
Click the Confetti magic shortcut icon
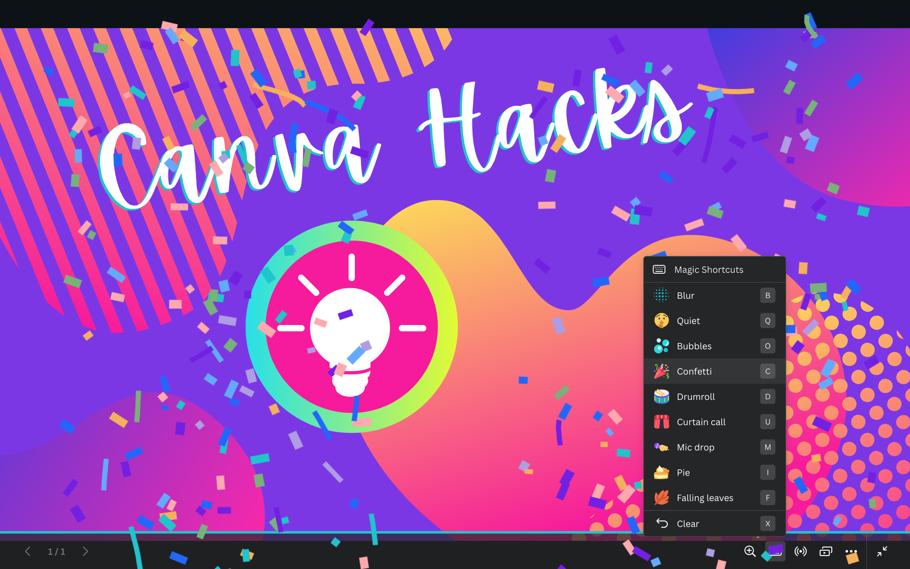pos(660,371)
